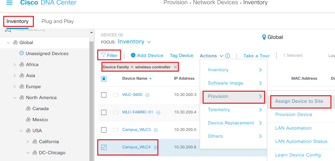The width and height of the screenshot is (335, 161).
Task: Check the Campus_WLC3 row checkbox
Action: tap(104, 130)
